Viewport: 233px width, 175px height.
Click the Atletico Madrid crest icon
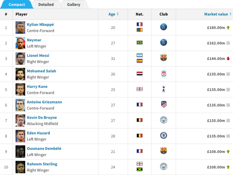pos(164,104)
